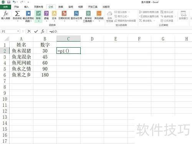Open the Name Manager
The height and width of the screenshot is (144, 192).
(x=109, y=17)
